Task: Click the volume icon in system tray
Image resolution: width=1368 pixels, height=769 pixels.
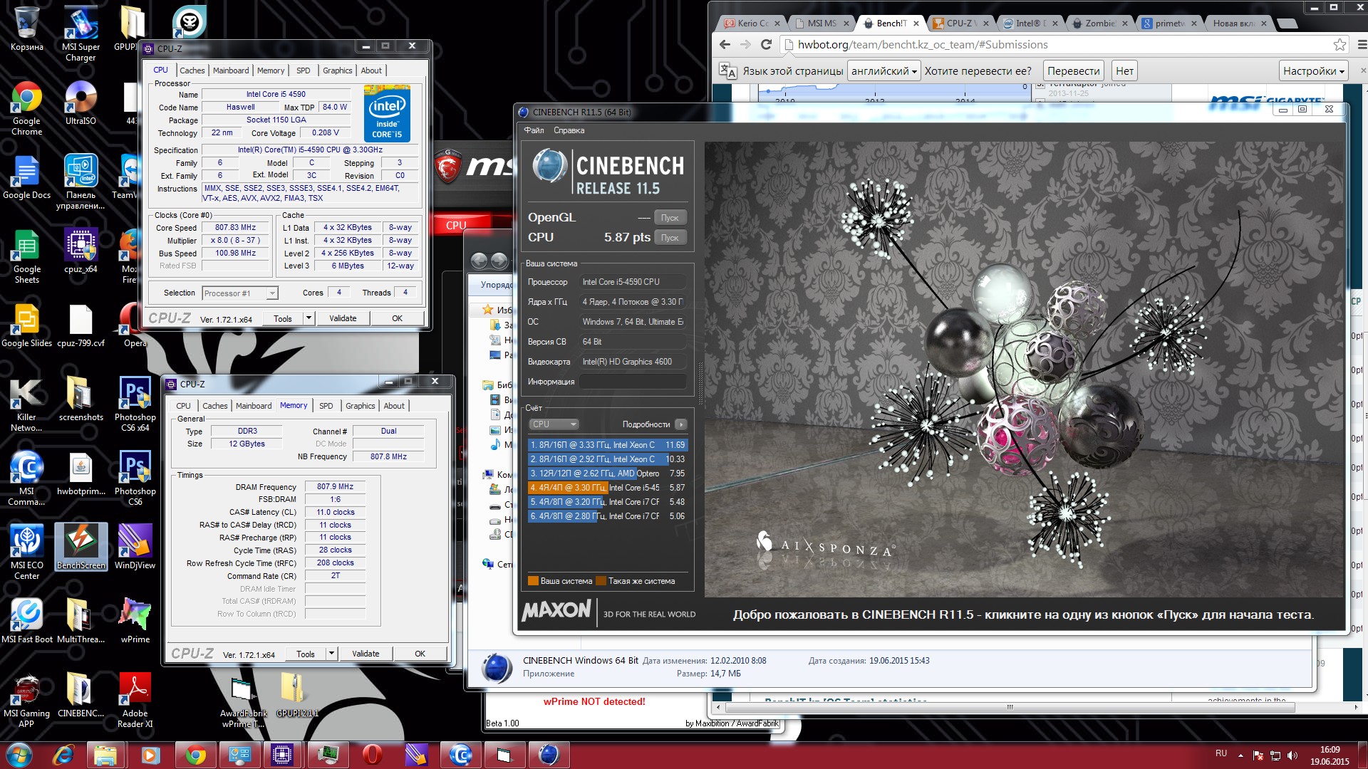Action: click(x=1292, y=755)
